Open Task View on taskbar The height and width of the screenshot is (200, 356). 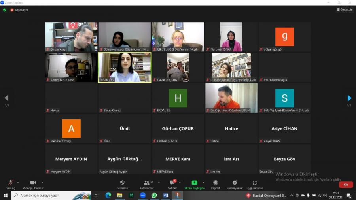click(x=96, y=195)
